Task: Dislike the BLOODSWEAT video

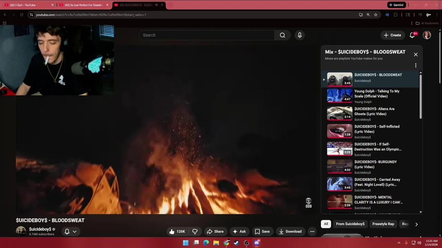Action: click(x=195, y=231)
